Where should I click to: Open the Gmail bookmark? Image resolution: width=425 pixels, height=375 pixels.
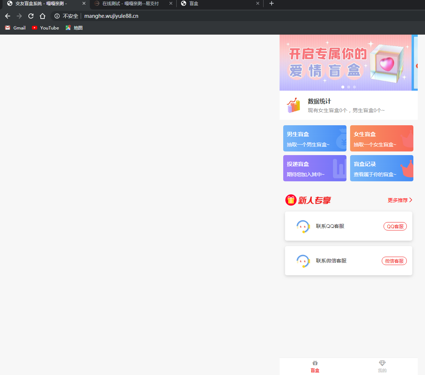coord(15,28)
